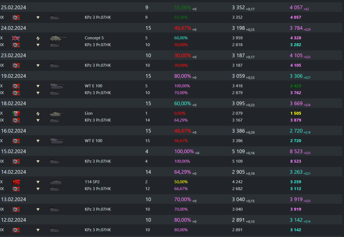Click the WT E 100 silhouette under 16.02.2024
The height and width of the screenshot is (237, 344).
pos(57,141)
